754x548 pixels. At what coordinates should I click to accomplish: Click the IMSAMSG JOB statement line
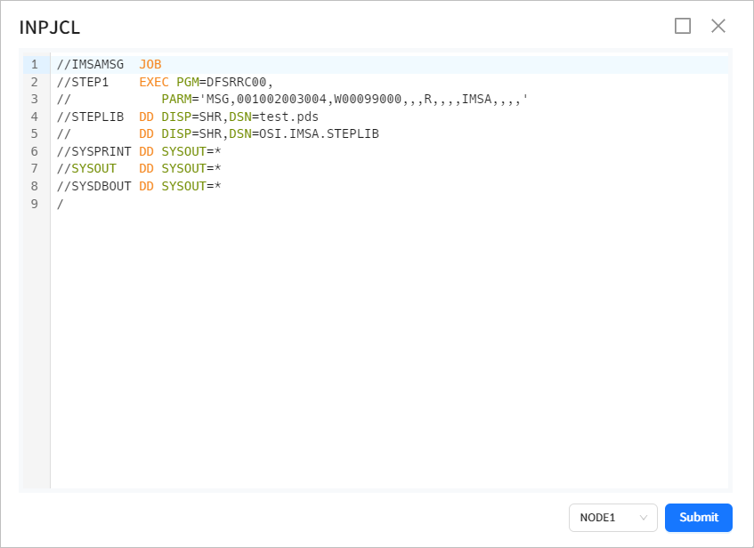coord(107,64)
